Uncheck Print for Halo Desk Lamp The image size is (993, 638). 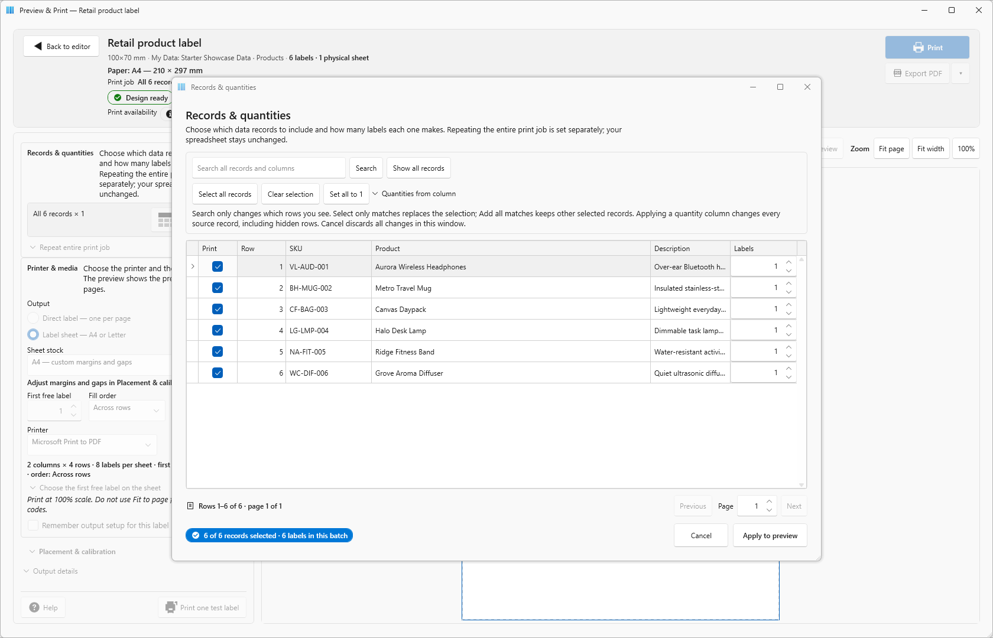(218, 330)
